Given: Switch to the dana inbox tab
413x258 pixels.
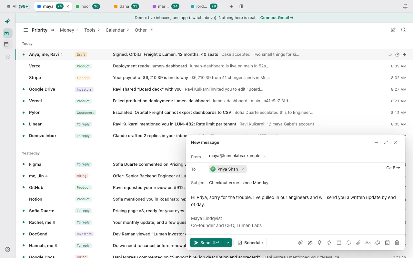Looking at the screenshot, I should pyautogui.click(x=126, y=6).
